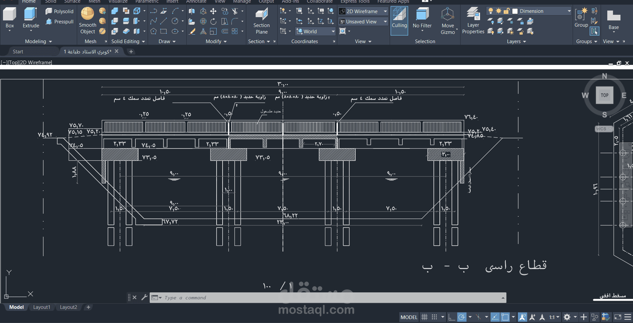633x323 pixels.
Task: Click the Clean Screen fullscreen icon
Action: click(618, 317)
